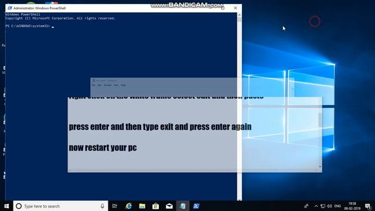Open PowerShell window system menu icon
Viewport: 375px width, 211px height.
tap(9, 8)
